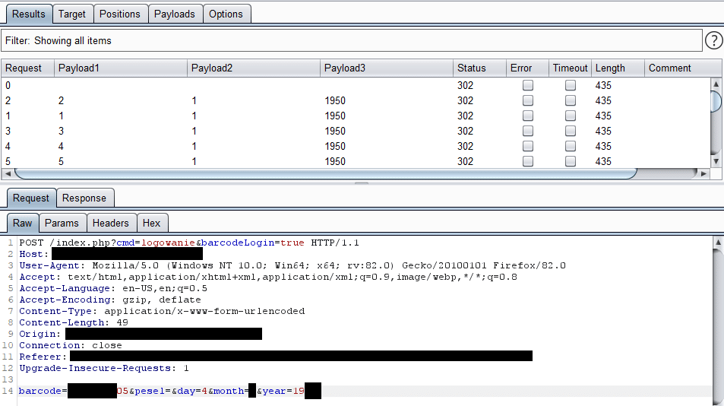Toggle Error checkbox for request 2
Image resolution: width=724 pixels, height=406 pixels.
[528, 100]
